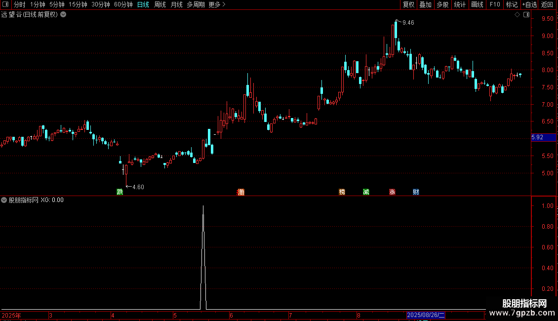Click the blue 财 event marker
This screenshot has width=558, height=321.
(416, 192)
